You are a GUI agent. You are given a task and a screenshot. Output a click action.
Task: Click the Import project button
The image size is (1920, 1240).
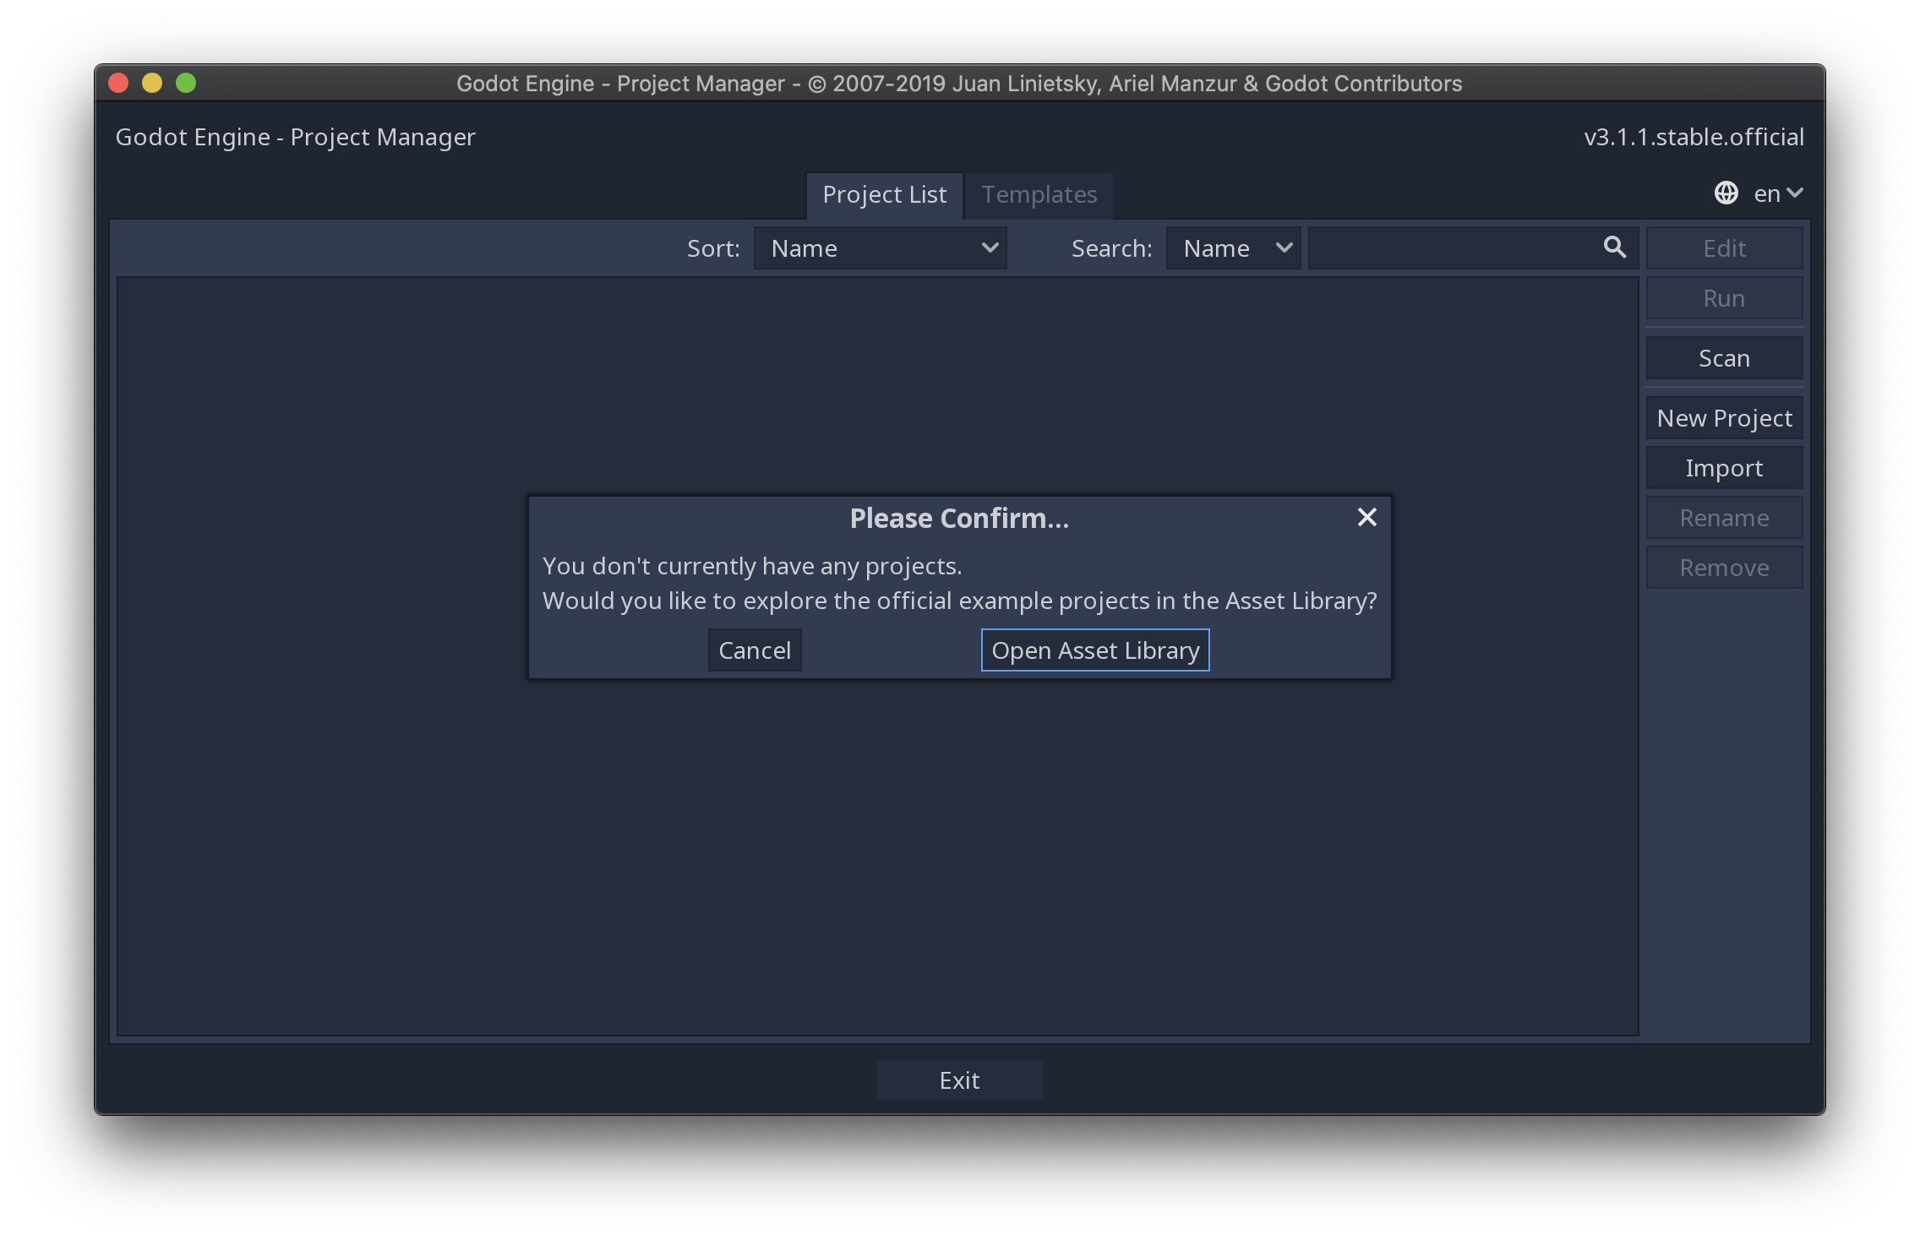[x=1724, y=467]
